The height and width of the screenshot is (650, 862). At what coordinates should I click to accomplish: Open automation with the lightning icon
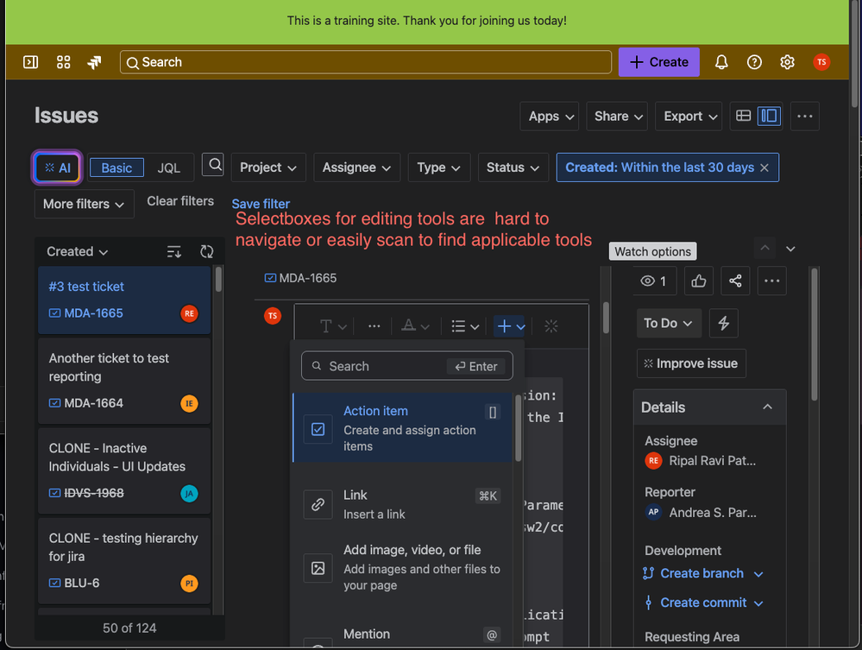pos(723,323)
